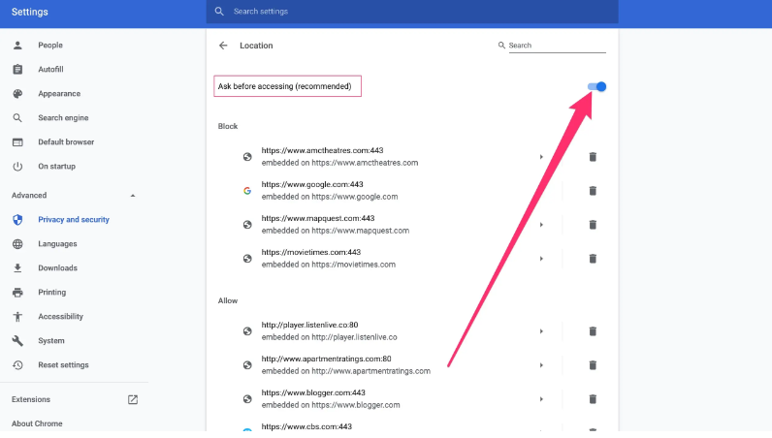The height and width of the screenshot is (438, 772).
Task: Expand details for apartmentratings.com entry
Action: pos(541,365)
